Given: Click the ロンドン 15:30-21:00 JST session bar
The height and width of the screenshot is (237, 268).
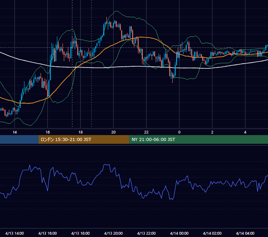Looking at the screenshot, I should [84, 139].
